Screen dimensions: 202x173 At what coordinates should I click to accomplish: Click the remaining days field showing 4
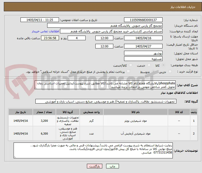77,38
